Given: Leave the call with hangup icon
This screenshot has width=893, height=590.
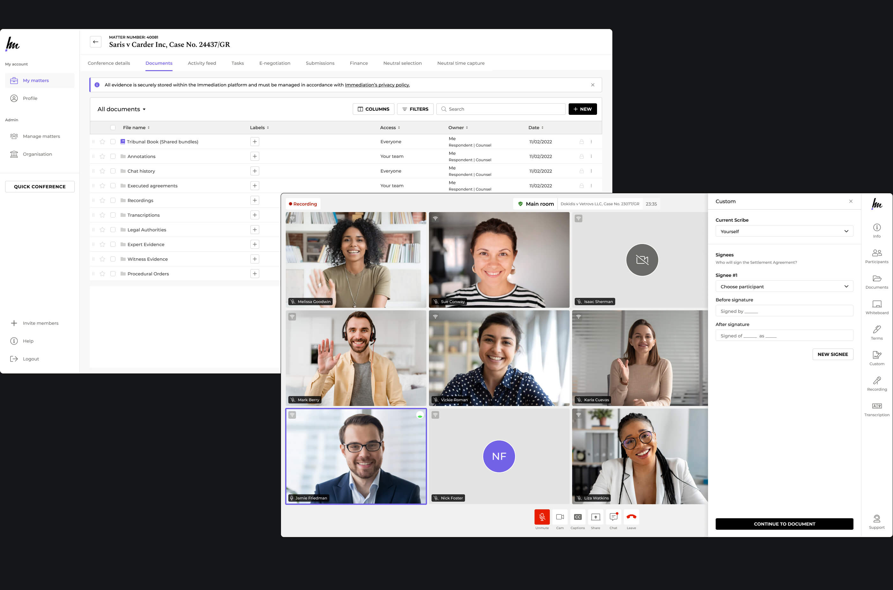Looking at the screenshot, I should [x=631, y=517].
